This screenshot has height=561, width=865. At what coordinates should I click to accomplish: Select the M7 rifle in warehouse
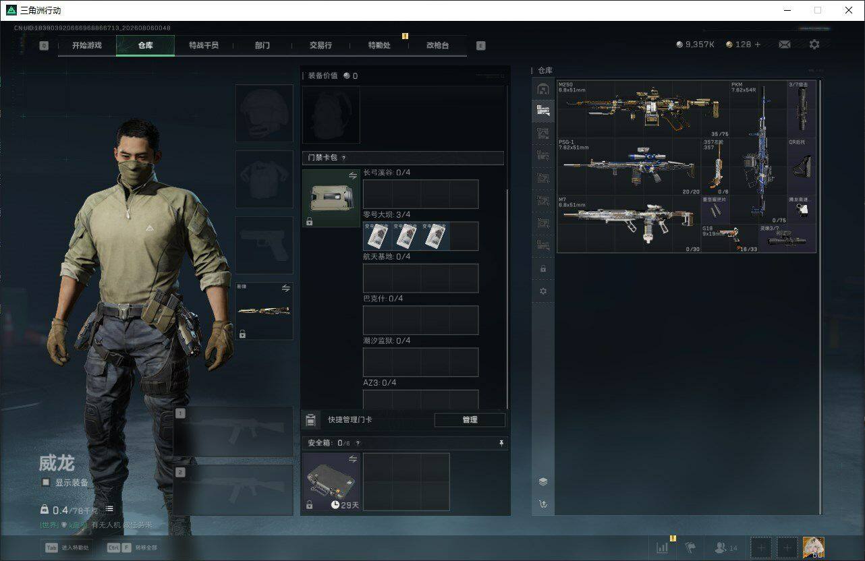629,225
